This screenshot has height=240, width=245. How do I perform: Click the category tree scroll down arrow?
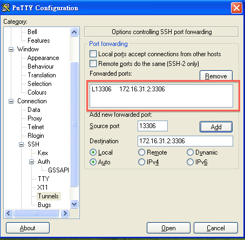pos(74,204)
